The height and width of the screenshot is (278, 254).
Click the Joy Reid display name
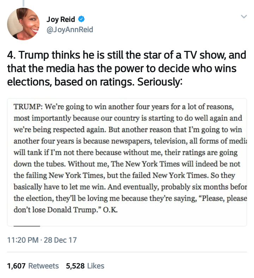(61, 19)
